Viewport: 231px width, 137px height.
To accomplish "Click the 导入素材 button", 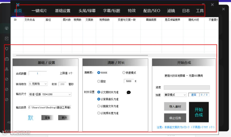I will [175, 107].
